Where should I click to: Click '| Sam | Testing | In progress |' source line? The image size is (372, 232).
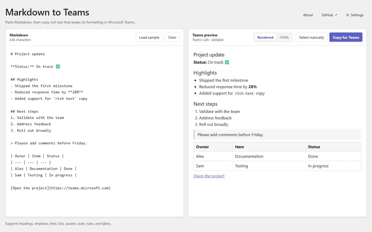[x=43, y=175]
